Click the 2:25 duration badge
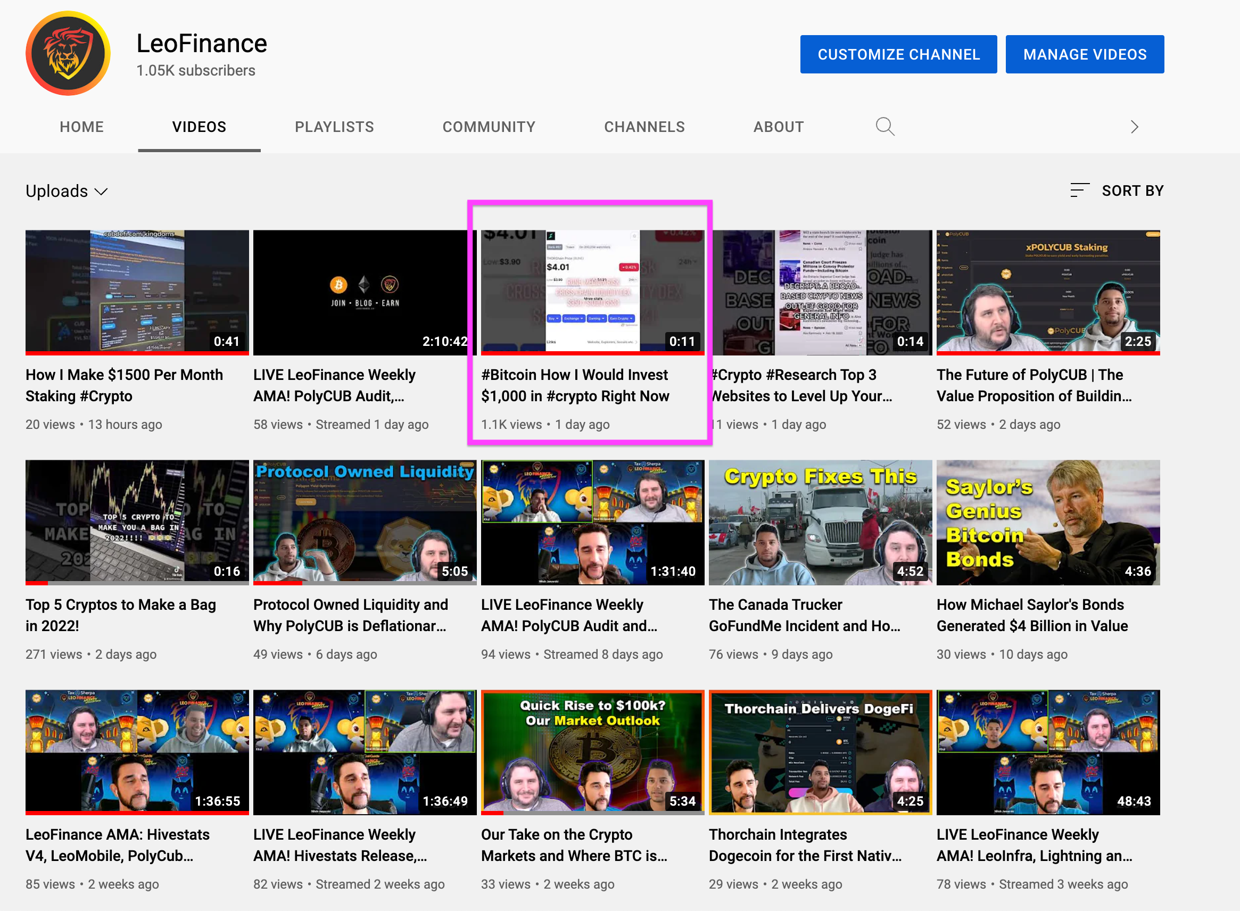The height and width of the screenshot is (911, 1240). tap(1137, 341)
